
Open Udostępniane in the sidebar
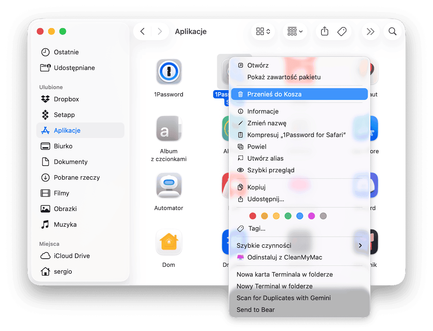point(80,68)
